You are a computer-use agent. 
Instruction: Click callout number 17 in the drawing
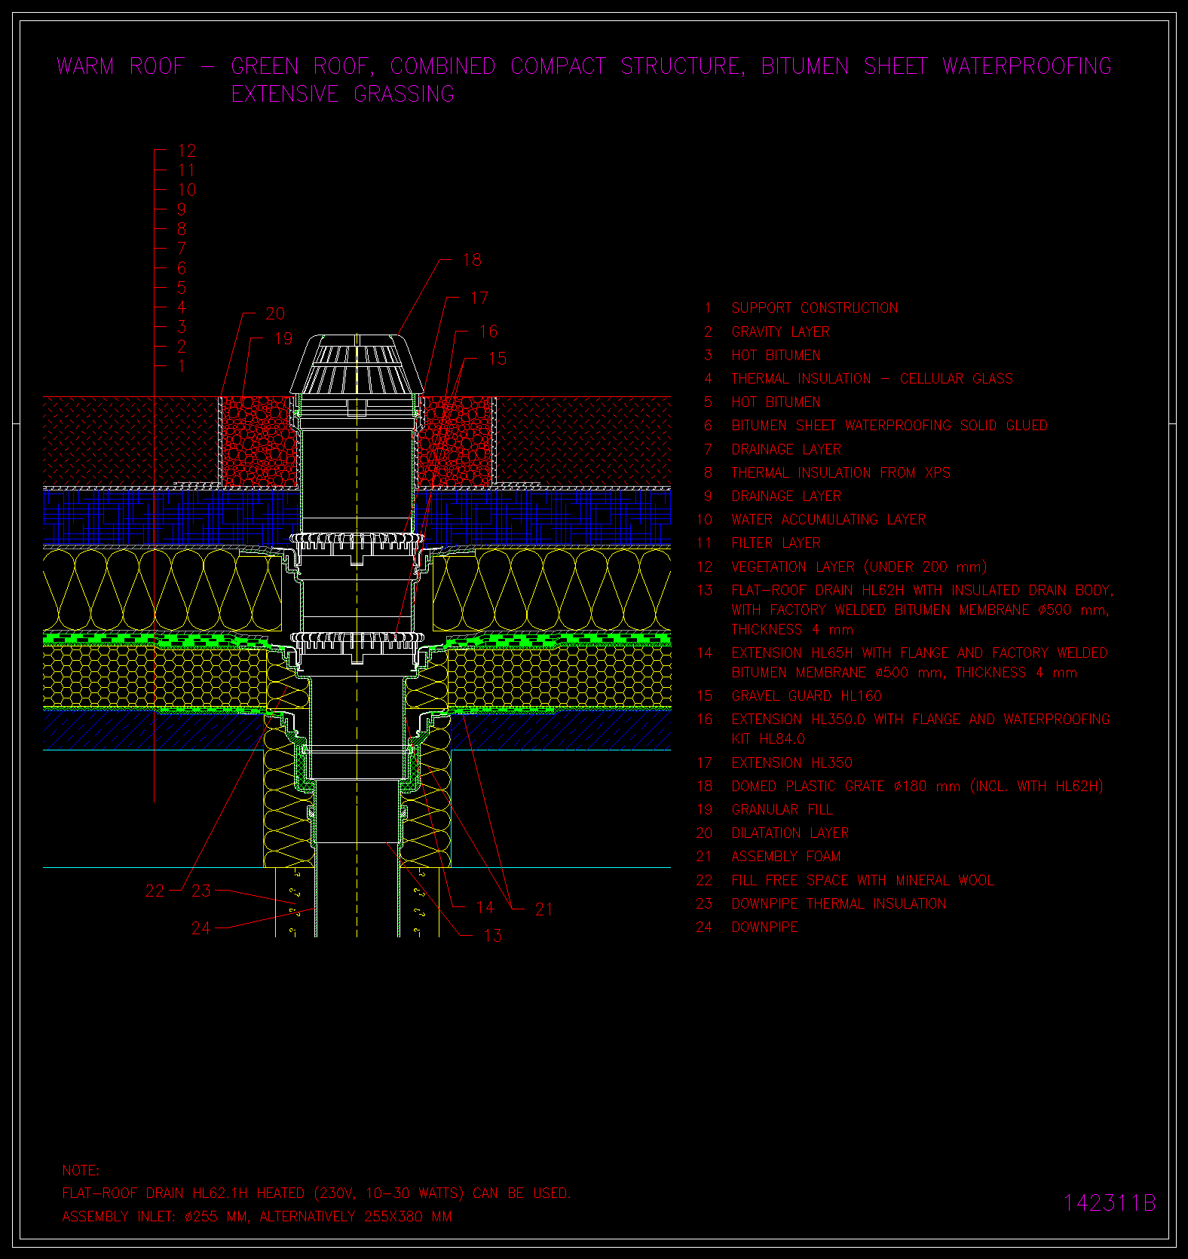[479, 298]
